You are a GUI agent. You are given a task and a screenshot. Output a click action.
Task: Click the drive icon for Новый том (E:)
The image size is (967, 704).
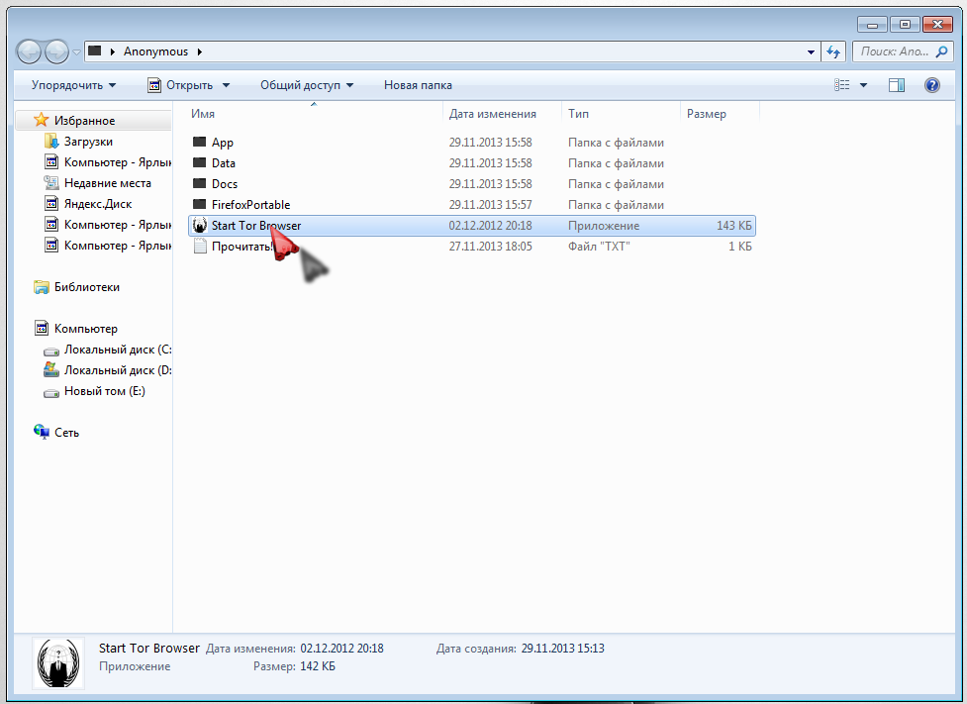pos(51,392)
